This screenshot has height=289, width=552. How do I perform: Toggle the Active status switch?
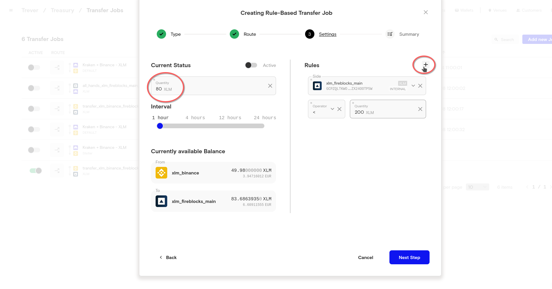coord(251,65)
